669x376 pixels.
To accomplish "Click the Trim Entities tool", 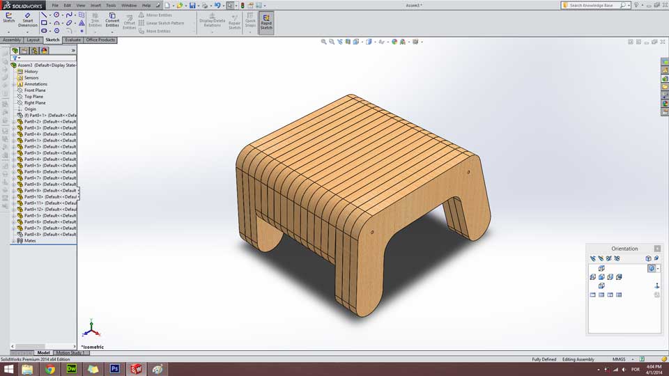I will tap(95, 20).
